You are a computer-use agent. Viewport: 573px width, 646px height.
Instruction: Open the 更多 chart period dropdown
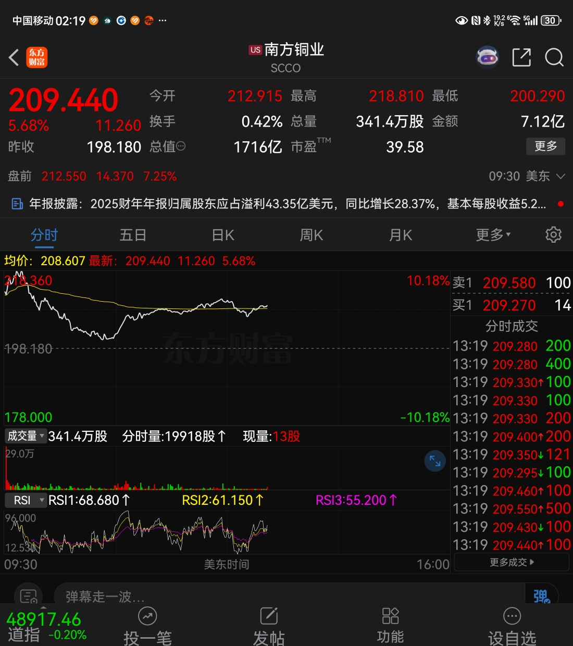click(493, 235)
